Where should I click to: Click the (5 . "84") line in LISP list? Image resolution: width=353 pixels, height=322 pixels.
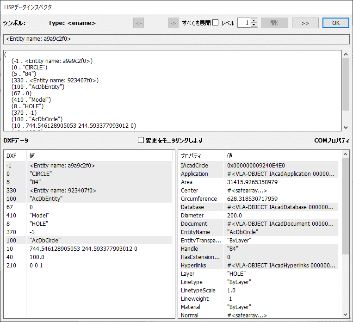pos(24,74)
